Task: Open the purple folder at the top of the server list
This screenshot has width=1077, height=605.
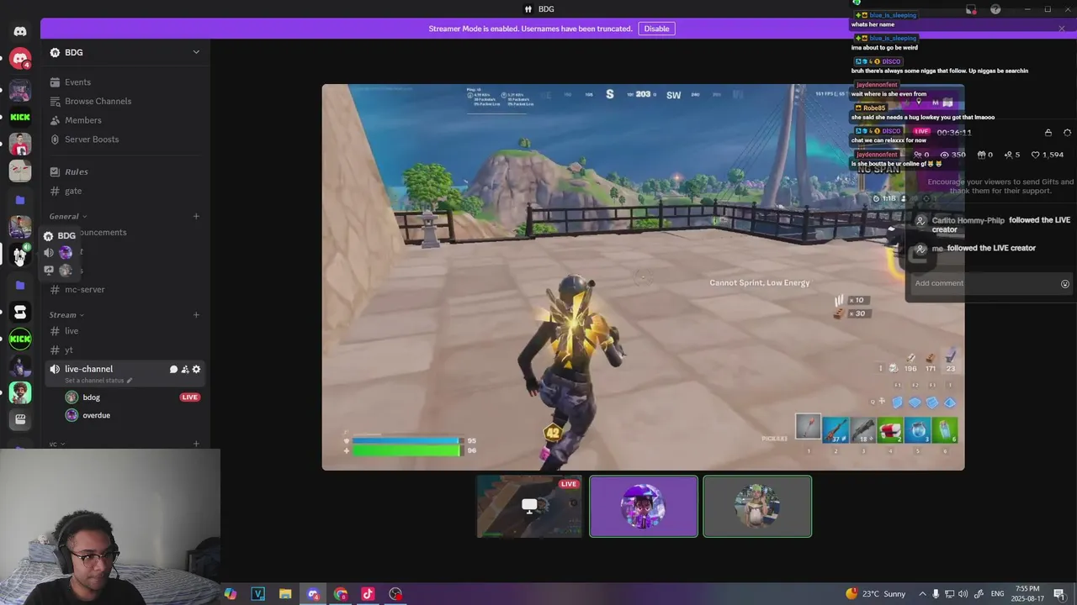Action: (20, 200)
